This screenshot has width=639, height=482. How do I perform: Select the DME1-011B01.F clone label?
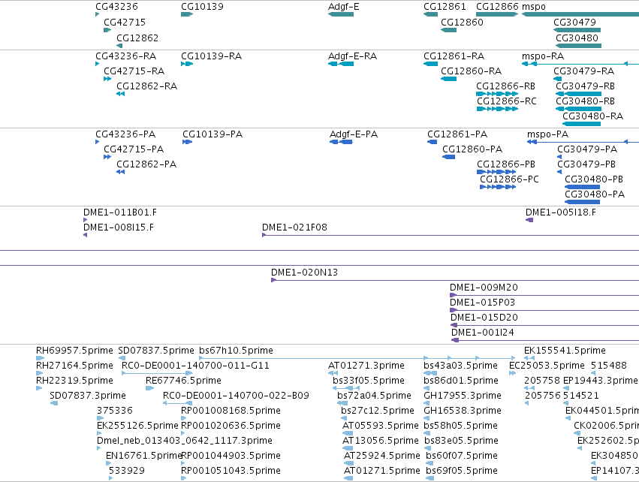(x=120, y=212)
